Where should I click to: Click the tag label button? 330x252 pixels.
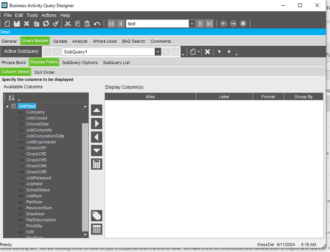[97, 216]
